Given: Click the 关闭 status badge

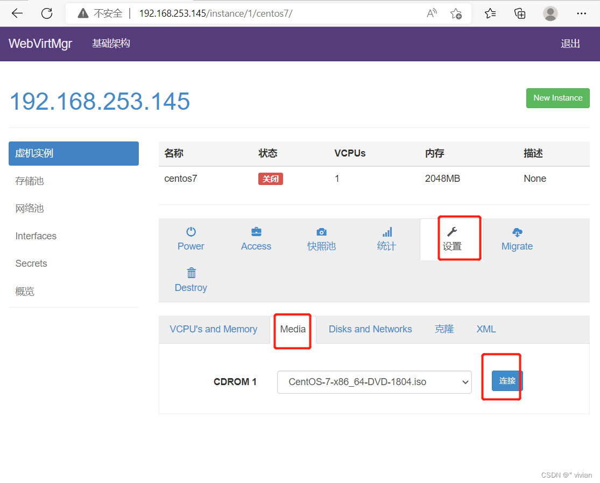Looking at the screenshot, I should [271, 179].
